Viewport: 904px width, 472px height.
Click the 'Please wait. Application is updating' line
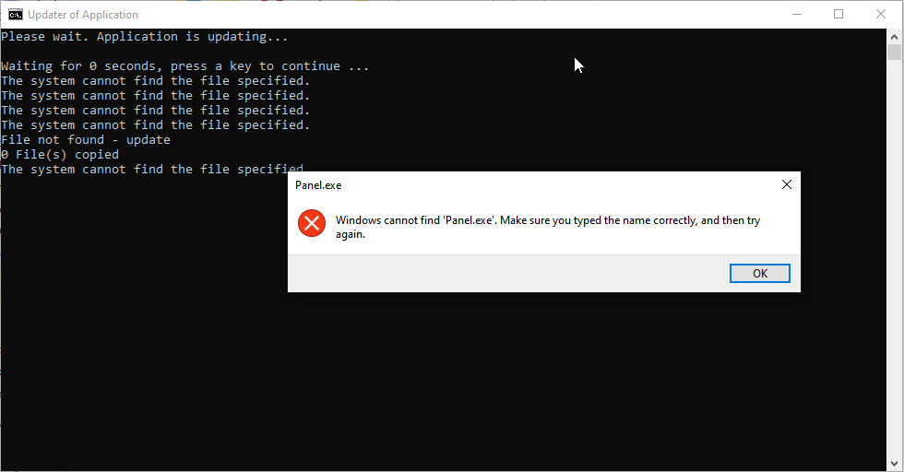[x=145, y=37]
